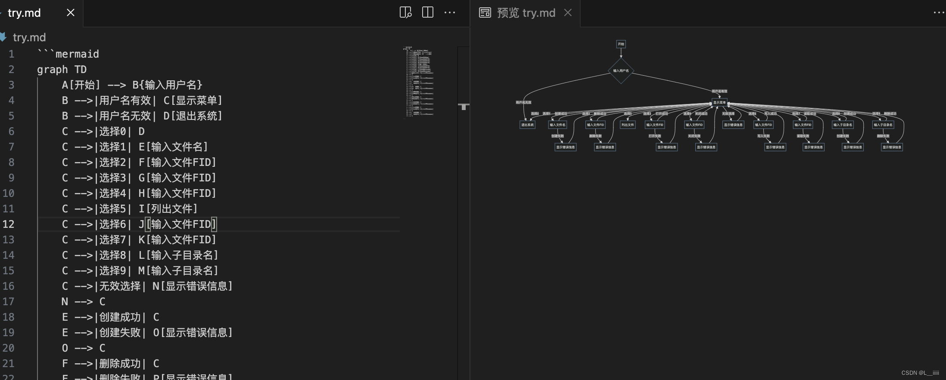Screen dimensions: 946x380
Task: Click the editor vertical scrollbar slider
Action: point(464,106)
